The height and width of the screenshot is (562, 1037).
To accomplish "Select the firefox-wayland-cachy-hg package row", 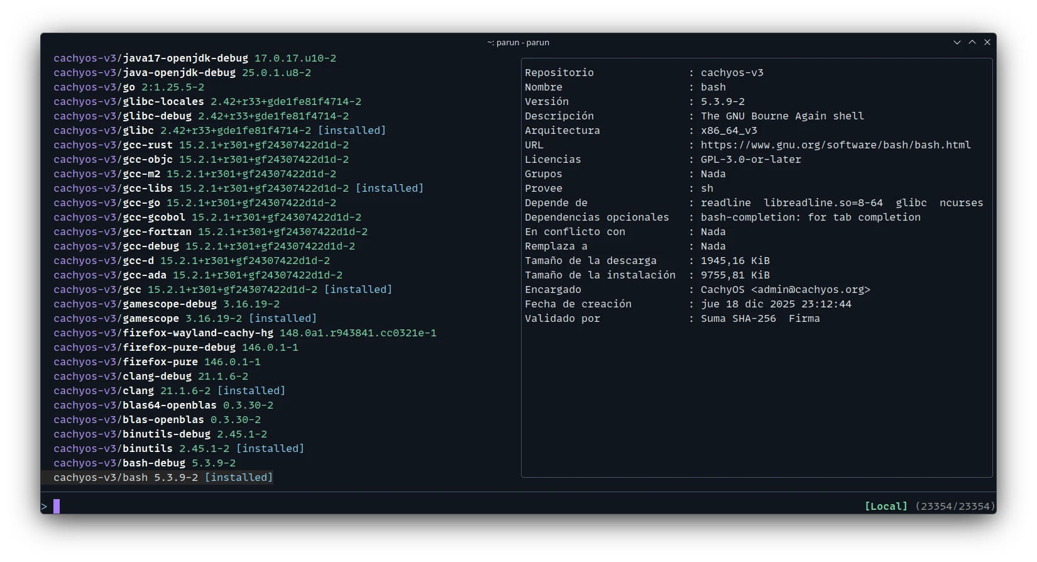I will click(245, 333).
